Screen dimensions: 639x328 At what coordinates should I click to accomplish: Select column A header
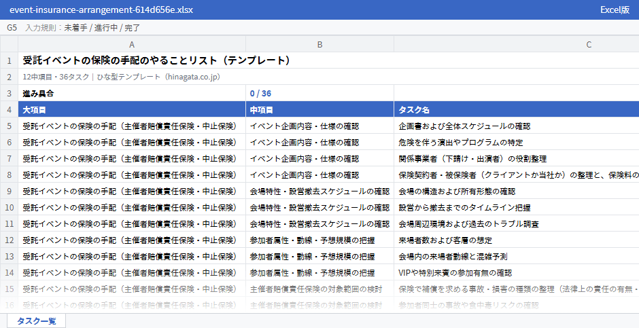pos(132,44)
